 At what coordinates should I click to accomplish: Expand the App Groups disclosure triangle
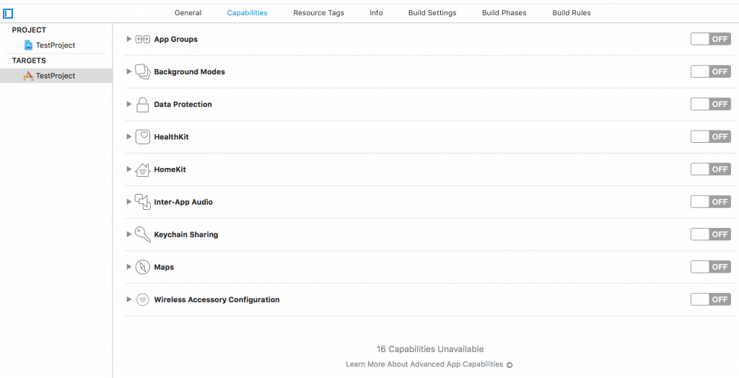pos(128,39)
